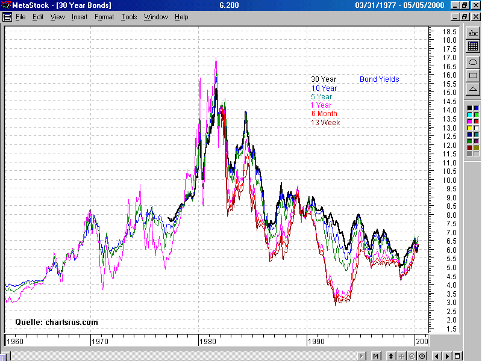The height and width of the screenshot is (361, 482).
Task: Click the zoom out minus button
Action: pos(412,356)
